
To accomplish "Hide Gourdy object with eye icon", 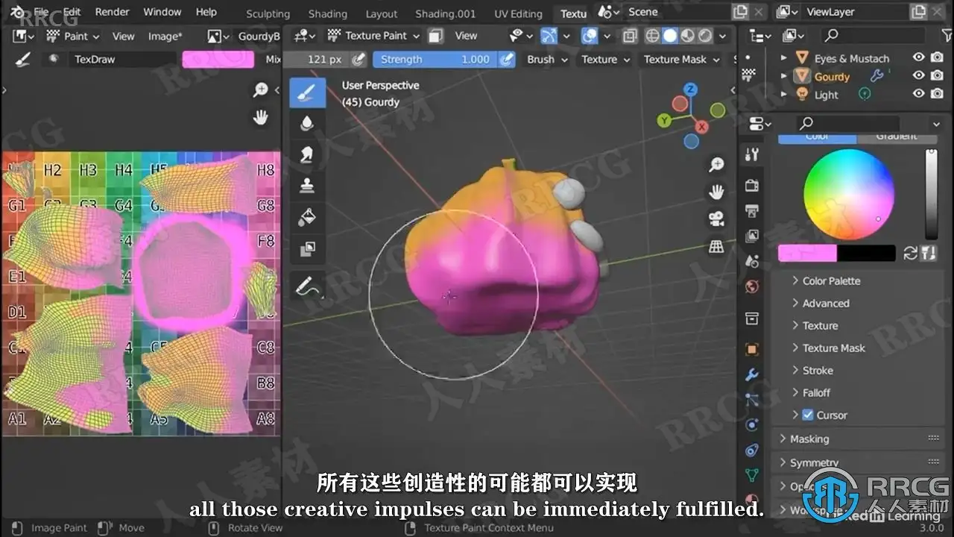I will [919, 75].
